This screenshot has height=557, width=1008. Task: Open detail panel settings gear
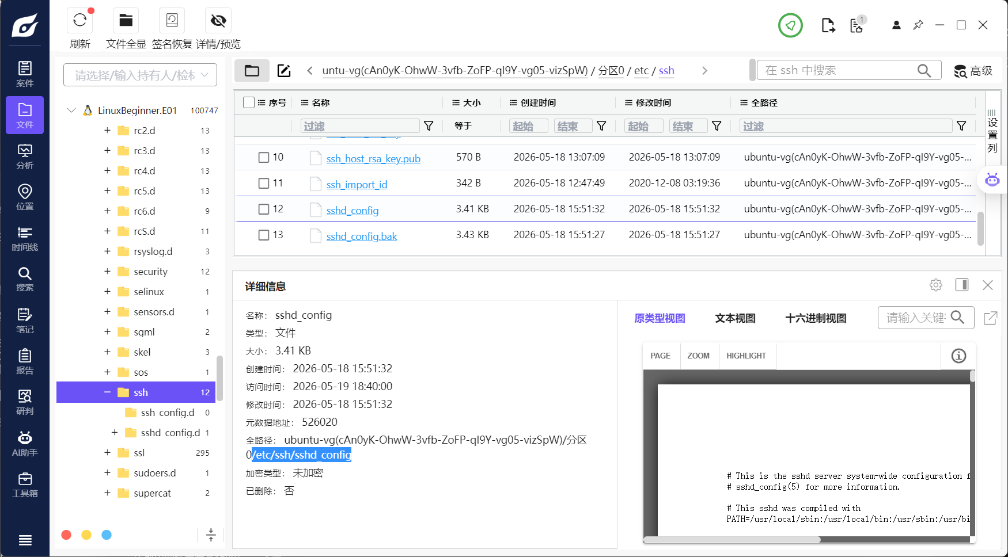[936, 285]
